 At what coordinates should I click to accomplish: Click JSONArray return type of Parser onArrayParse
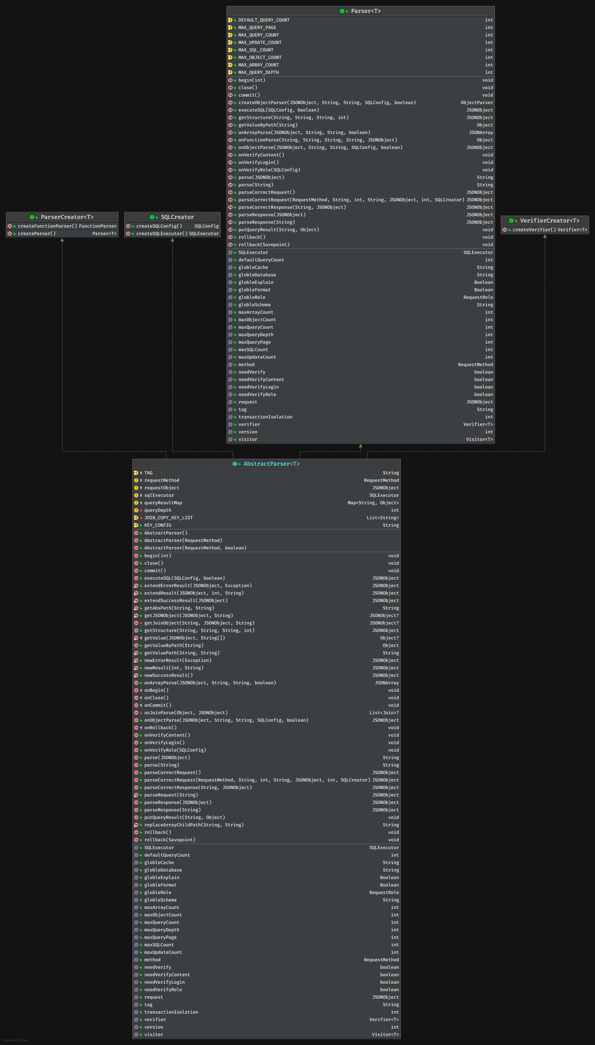(x=481, y=132)
